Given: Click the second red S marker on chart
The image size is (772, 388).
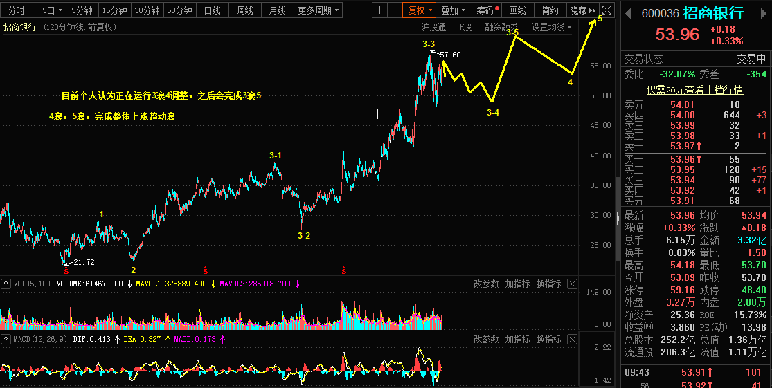Looking at the screenshot, I should point(206,270).
